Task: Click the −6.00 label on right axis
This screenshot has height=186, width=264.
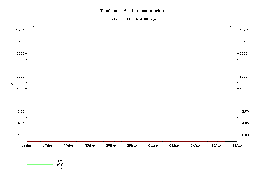Action: click(x=244, y=135)
